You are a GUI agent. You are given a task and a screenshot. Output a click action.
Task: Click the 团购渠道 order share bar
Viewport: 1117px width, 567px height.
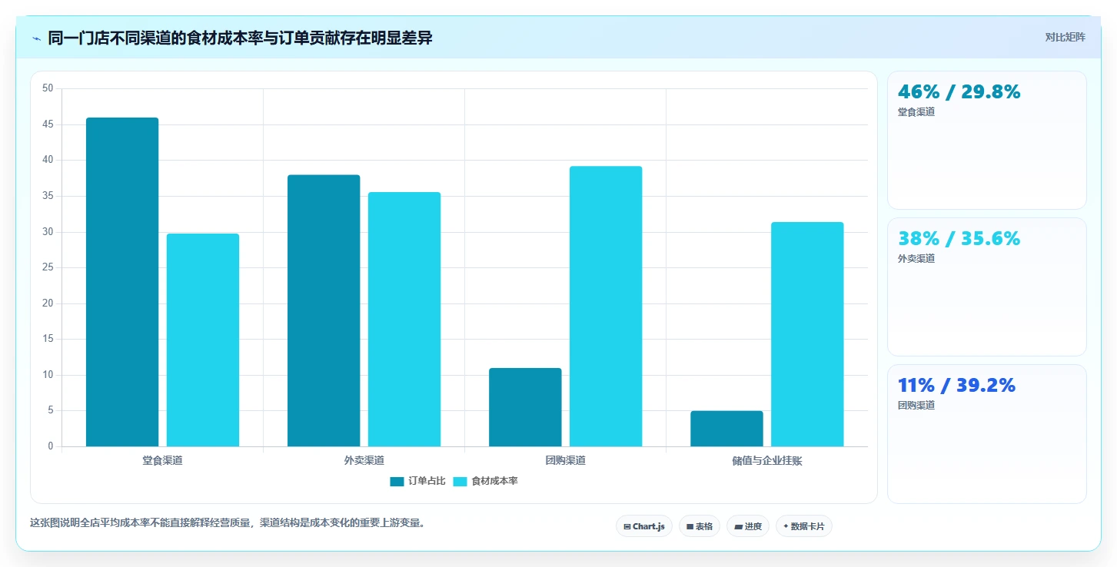click(525, 407)
